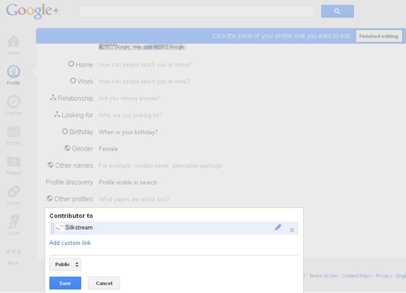This screenshot has width=406, height=293.
Task: Focus the Google+ search field
Action: pyautogui.click(x=196, y=12)
